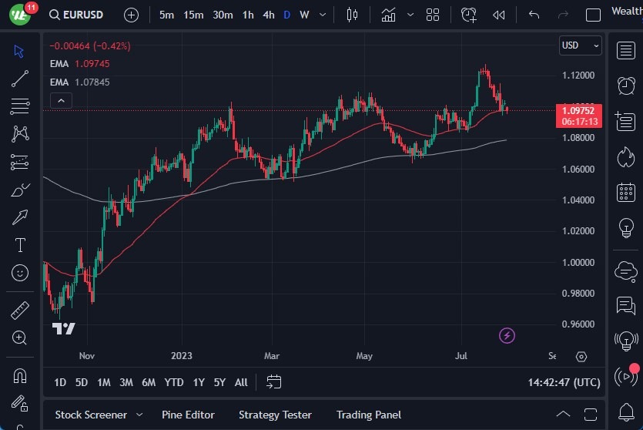Choose the Brush drawing tool

pos(20,190)
